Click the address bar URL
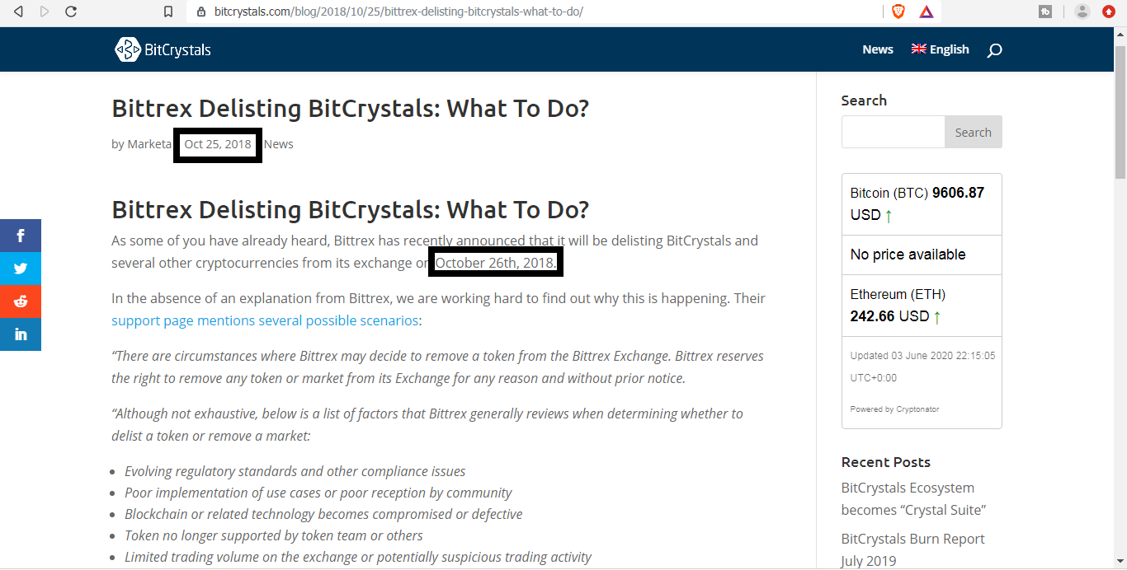The image size is (1127, 570). pyautogui.click(x=398, y=12)
